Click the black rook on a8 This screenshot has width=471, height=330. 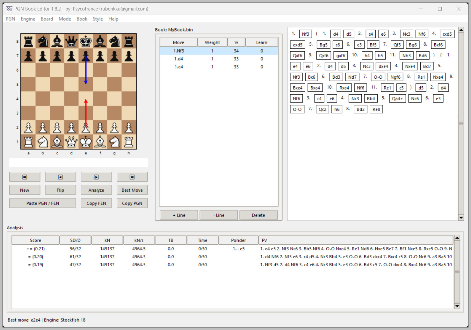pyautogui.click(x=28, y=41)
